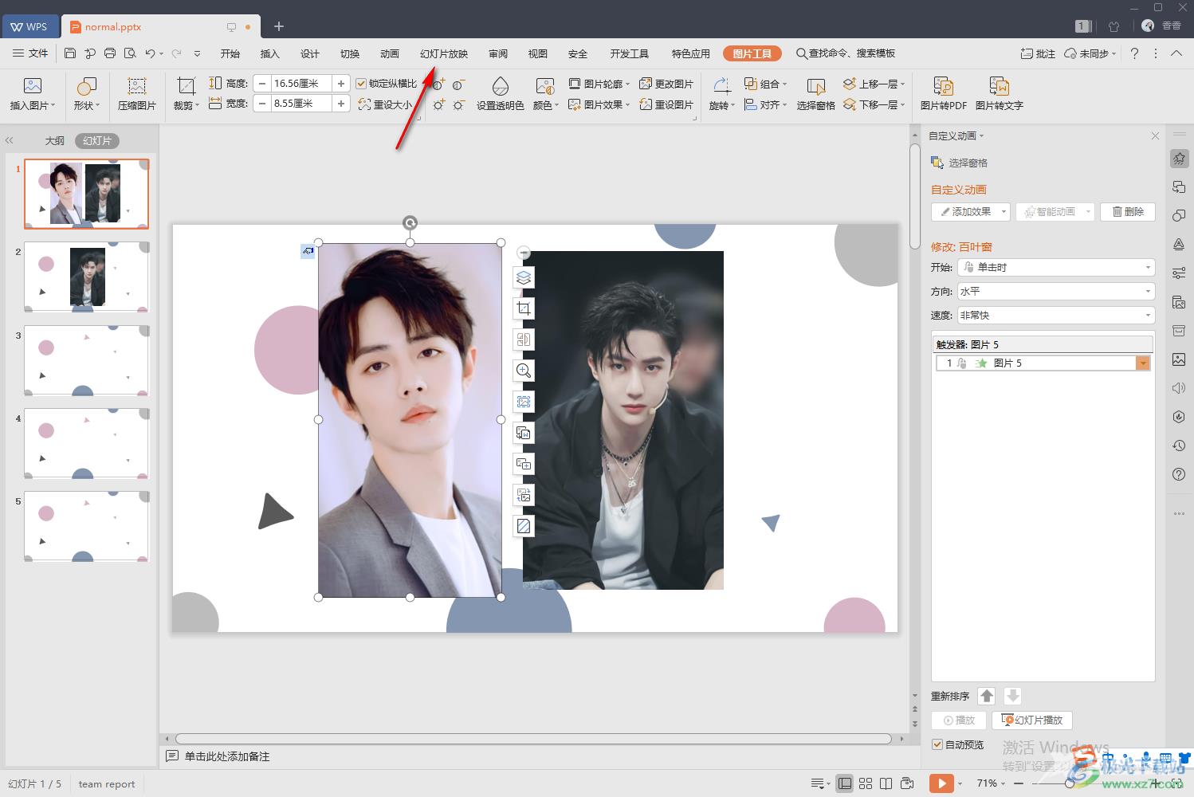The image size is (1194, 797).
Task: Select the 幻灯片 toggle in the slide panel
Action: pyautogui.click(x=97, y=140)
